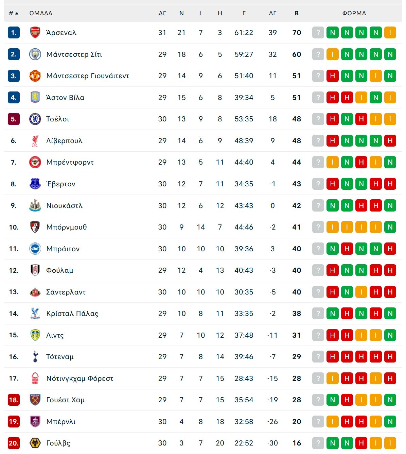Click the Tottenham club crest icon
The width and height of the screenshot is (406, 454).
[x=35, y=357]
